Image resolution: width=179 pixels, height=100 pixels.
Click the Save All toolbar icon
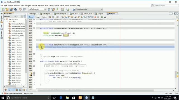[15, 9]
